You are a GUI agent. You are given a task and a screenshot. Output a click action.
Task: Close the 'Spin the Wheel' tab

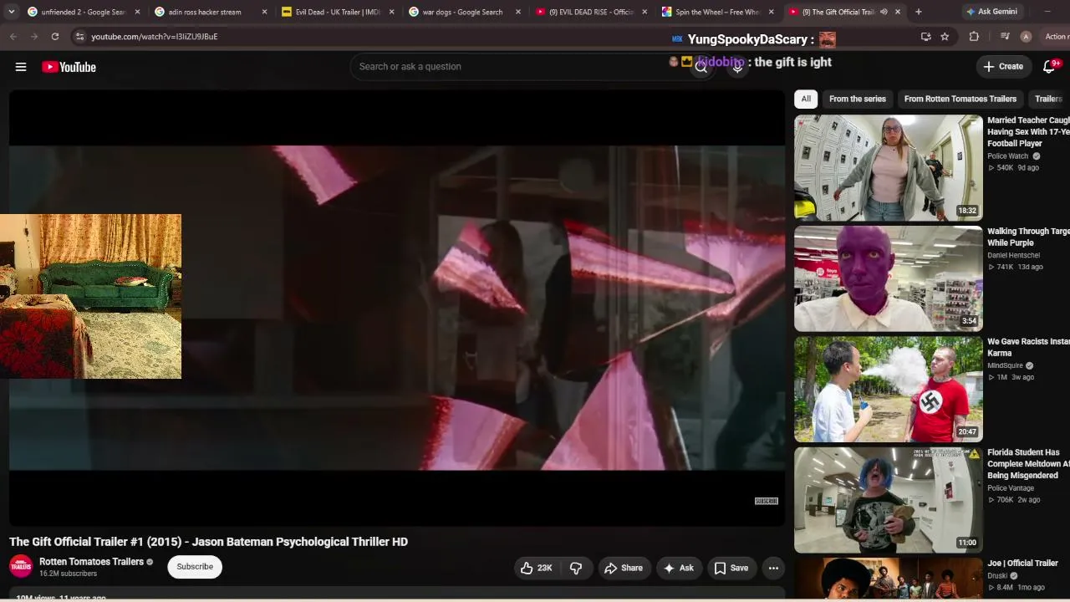tap(772, 12)
